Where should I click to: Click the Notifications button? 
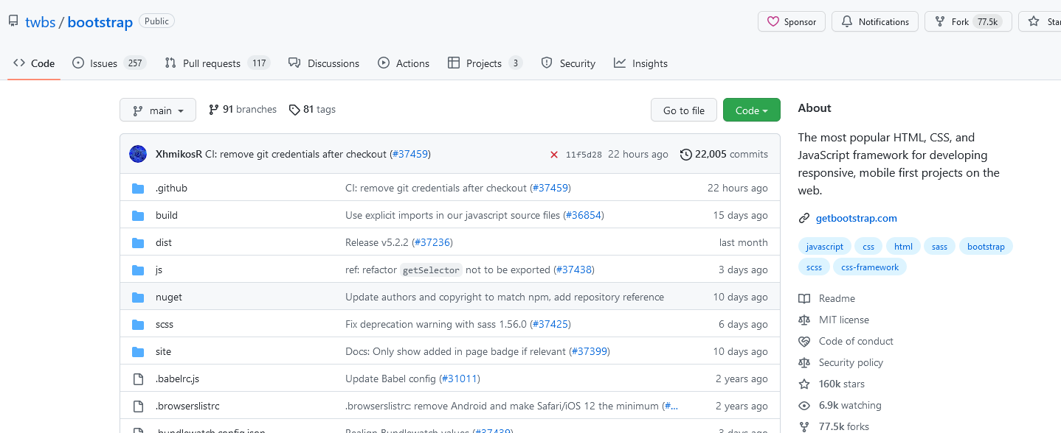tap(875, 21)
